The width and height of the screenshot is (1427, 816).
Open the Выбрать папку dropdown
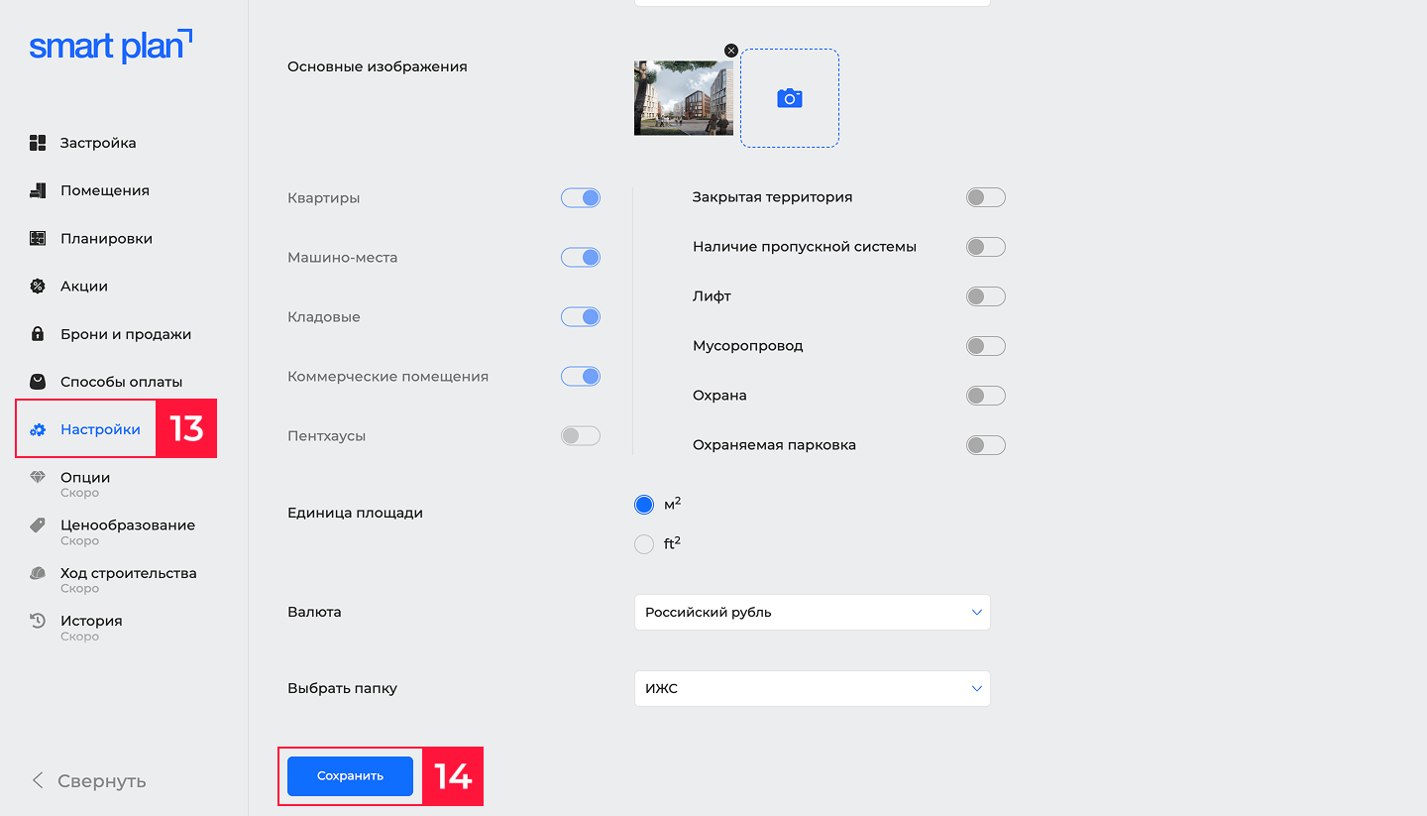click(x=812, y=688)
